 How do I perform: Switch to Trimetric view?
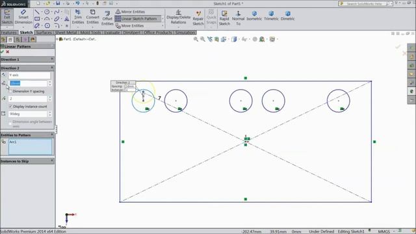click(271, 16)
